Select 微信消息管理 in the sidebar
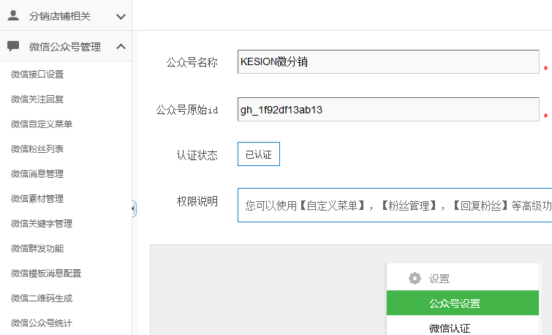The image size is (552, 335). click(x=37, y=173)
